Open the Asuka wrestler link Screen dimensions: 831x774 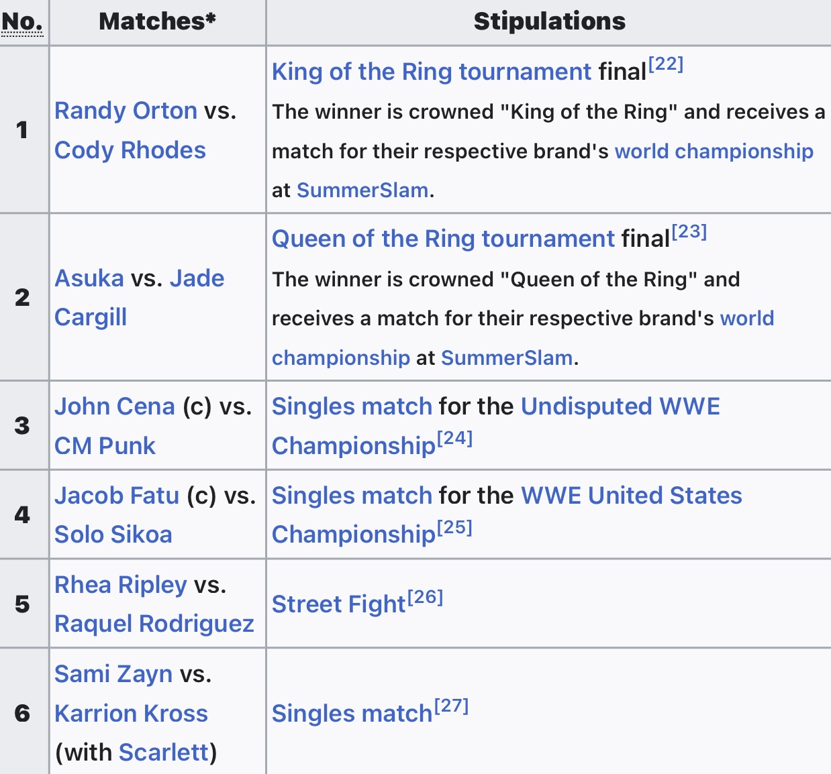pos(89,278)
